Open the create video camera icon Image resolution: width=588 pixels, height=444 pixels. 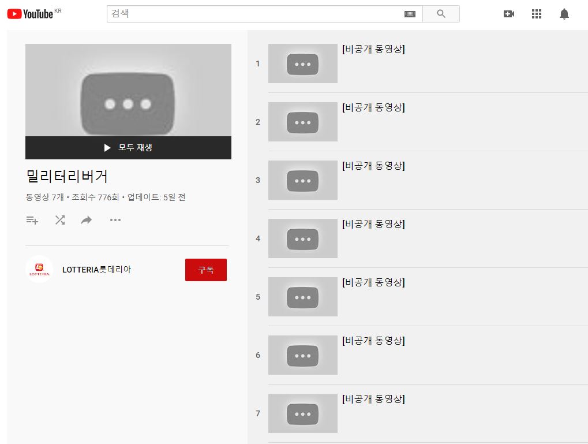tap(508, 14)
